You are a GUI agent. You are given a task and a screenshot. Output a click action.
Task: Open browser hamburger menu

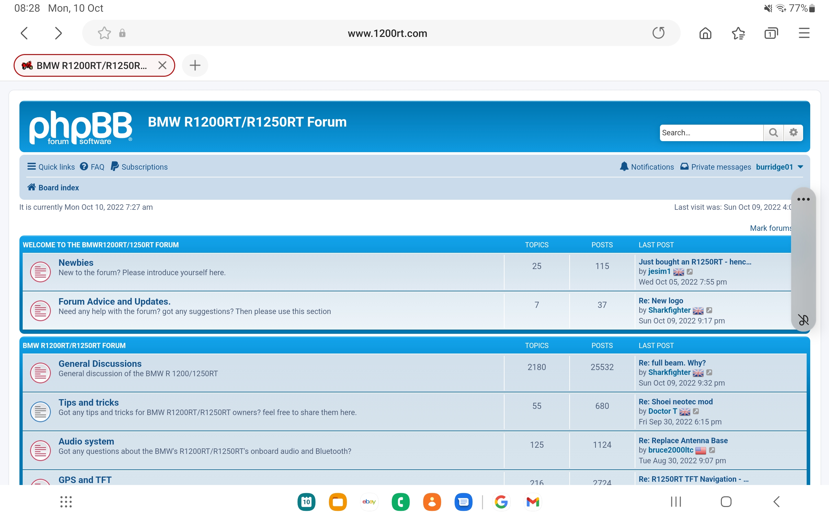pyautogui.click(x=804, y=33)
